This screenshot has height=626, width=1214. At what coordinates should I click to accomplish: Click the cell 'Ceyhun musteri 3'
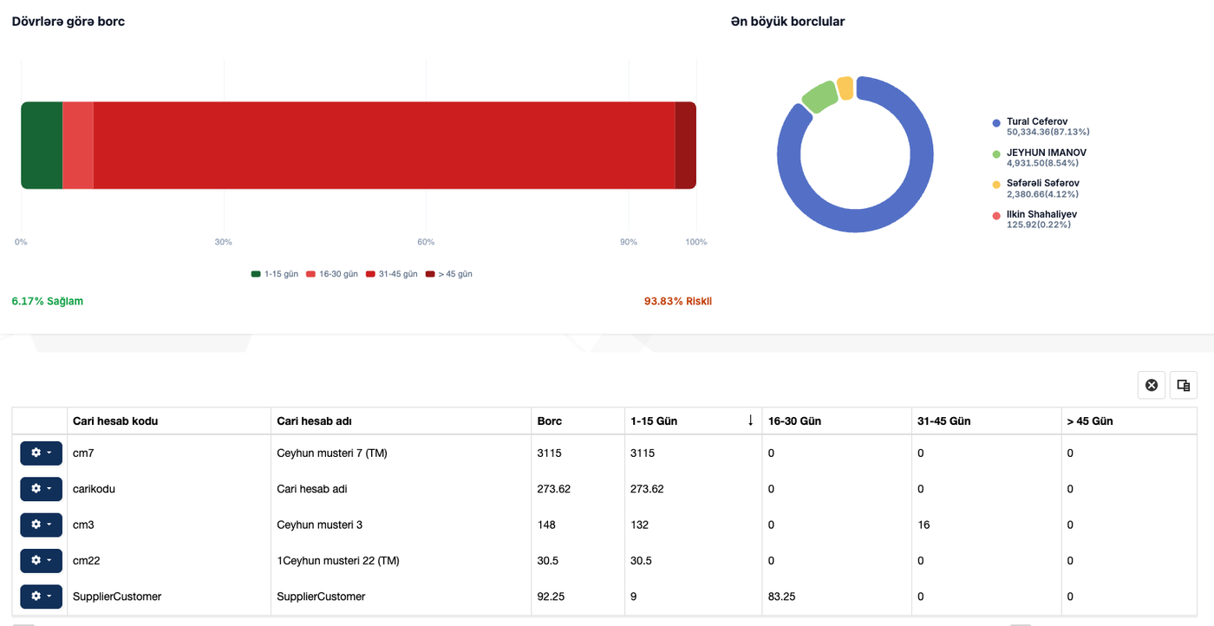[x=320, y=525]
